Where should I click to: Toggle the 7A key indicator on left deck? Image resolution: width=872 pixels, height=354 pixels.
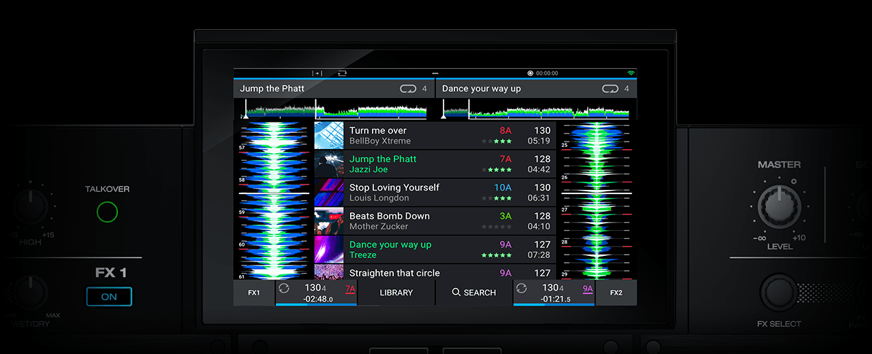[x=350, y=289]
